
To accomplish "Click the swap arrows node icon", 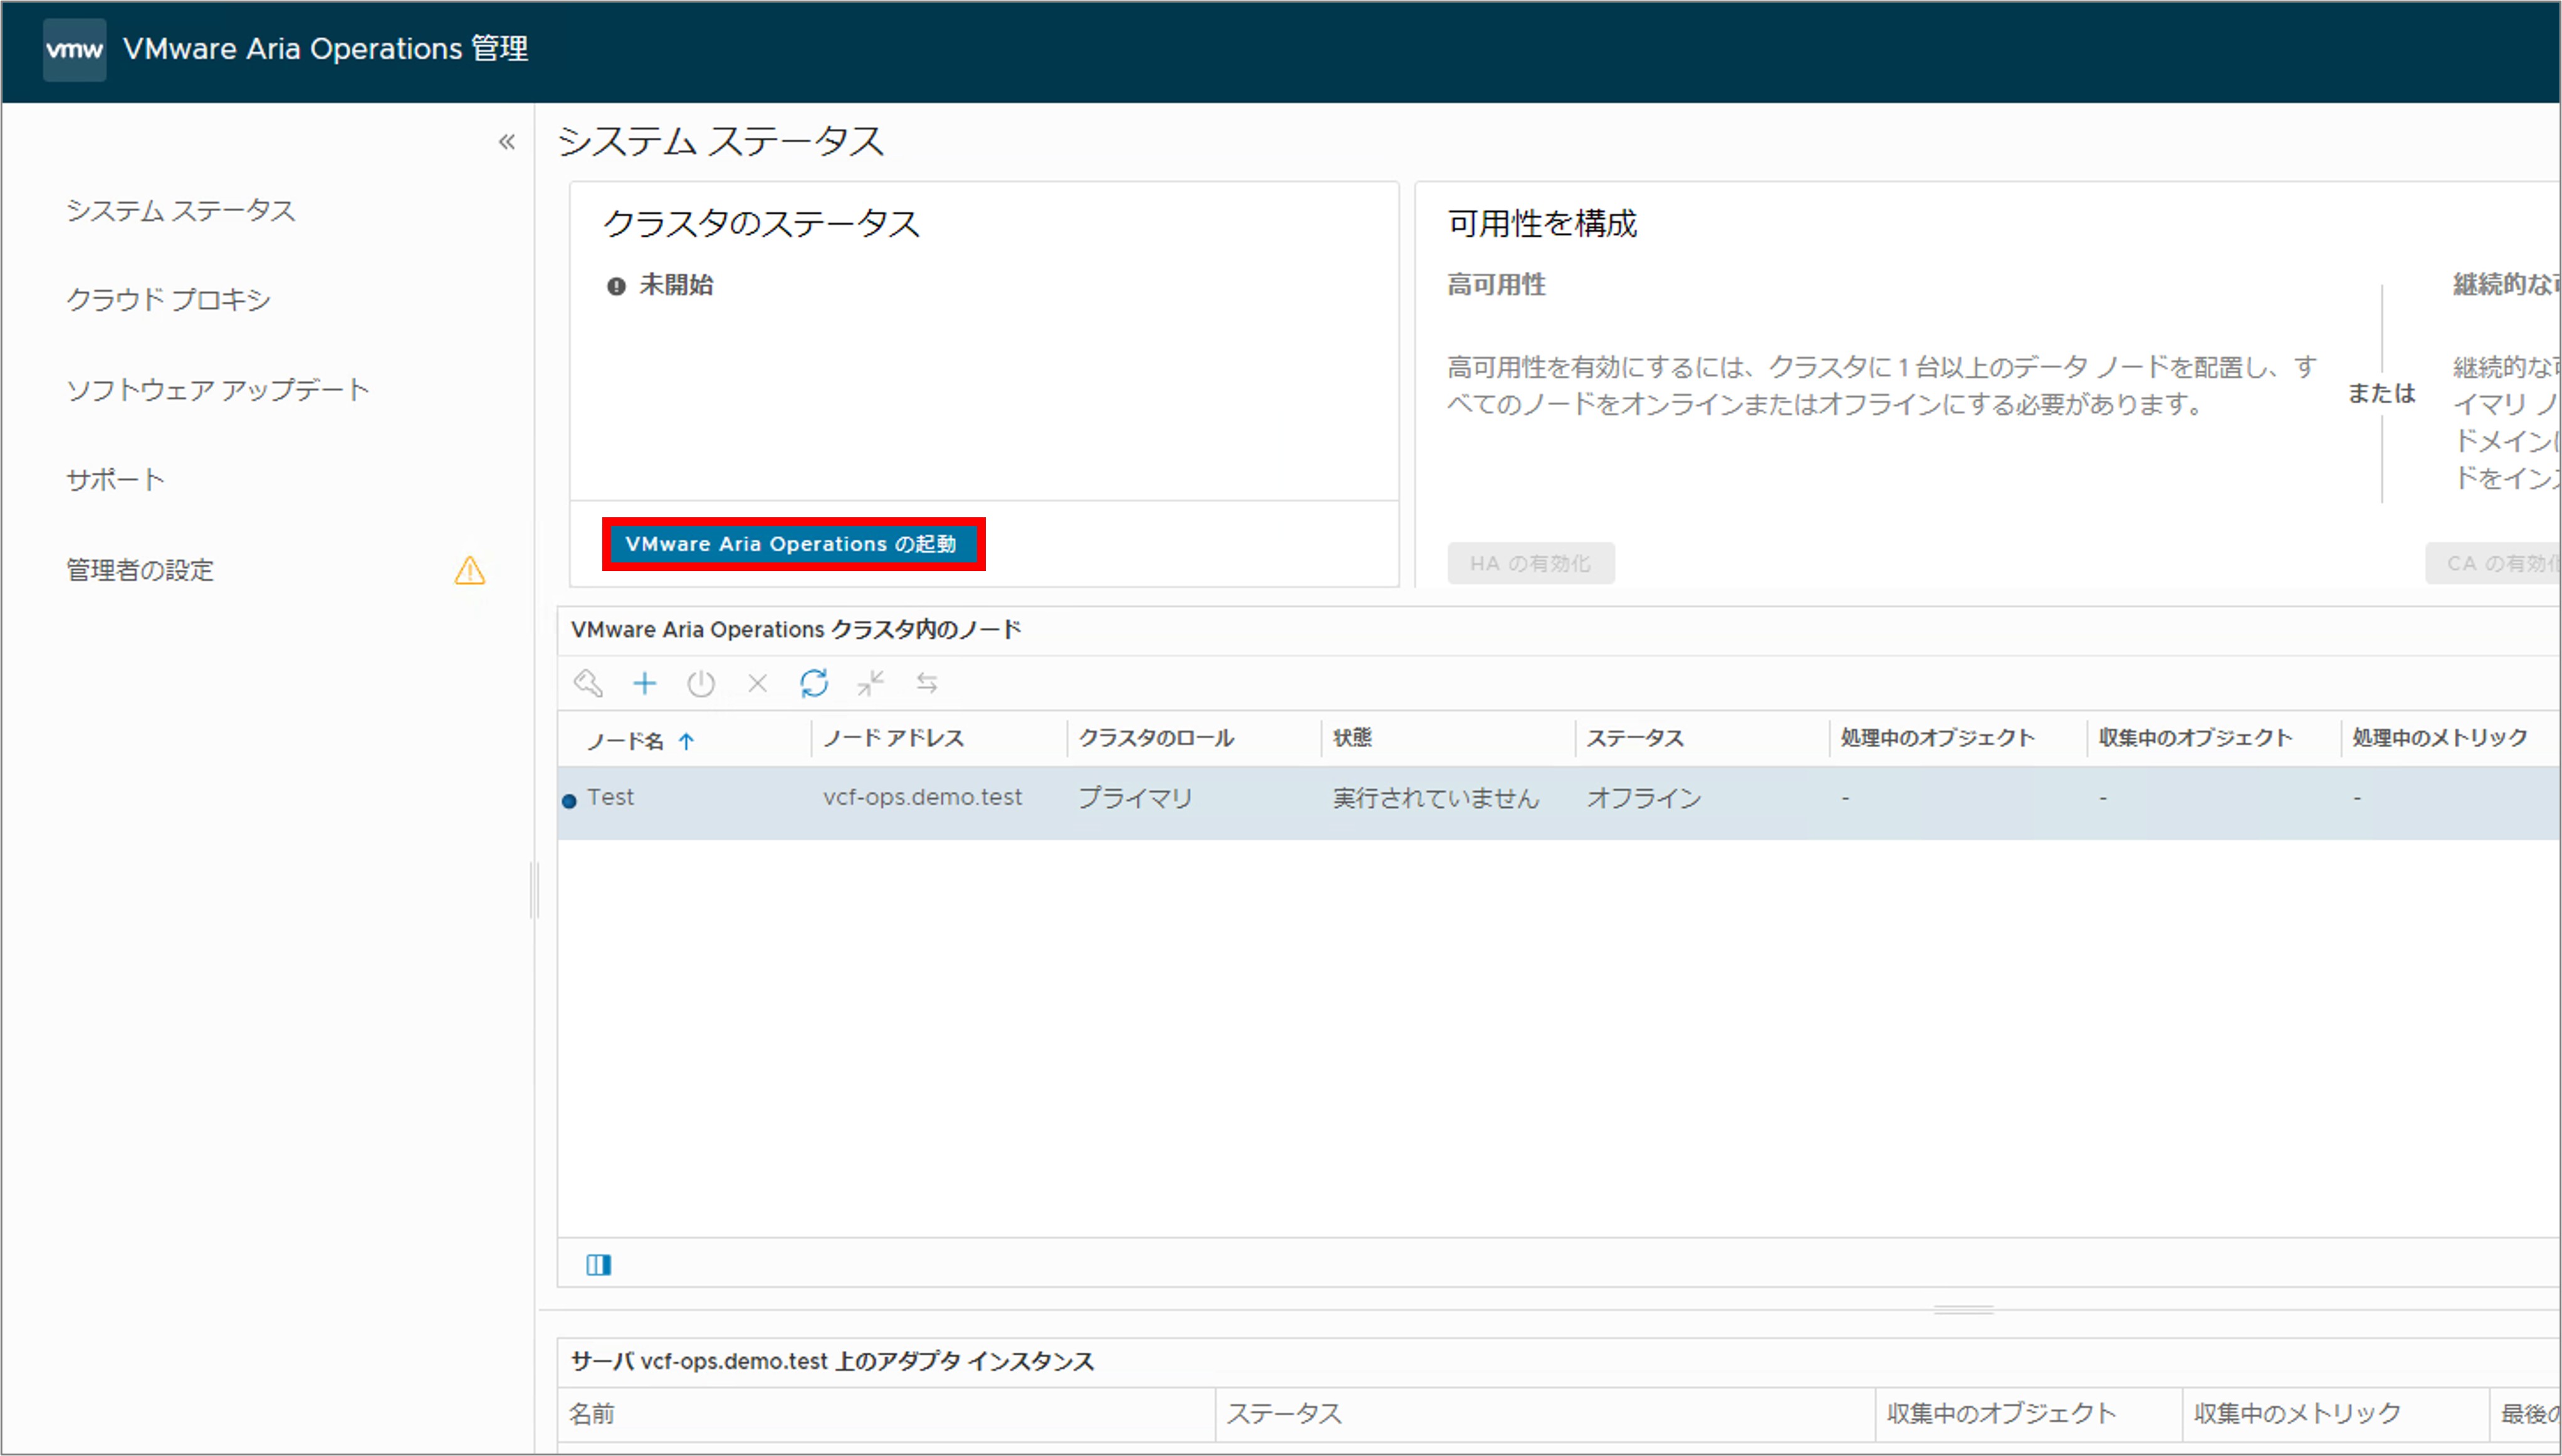I will [927, 683].
